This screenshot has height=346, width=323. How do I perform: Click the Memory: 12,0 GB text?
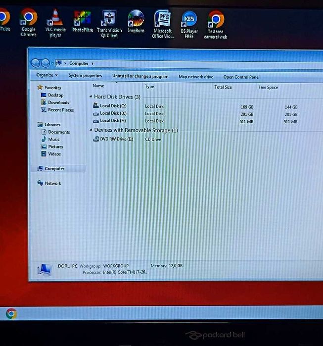click(x=167, y=266)
